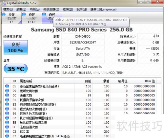Open the 功能(u) menu
Viewport: 164px width, 138px height.
pyautogui.click(x=35, y=9)
